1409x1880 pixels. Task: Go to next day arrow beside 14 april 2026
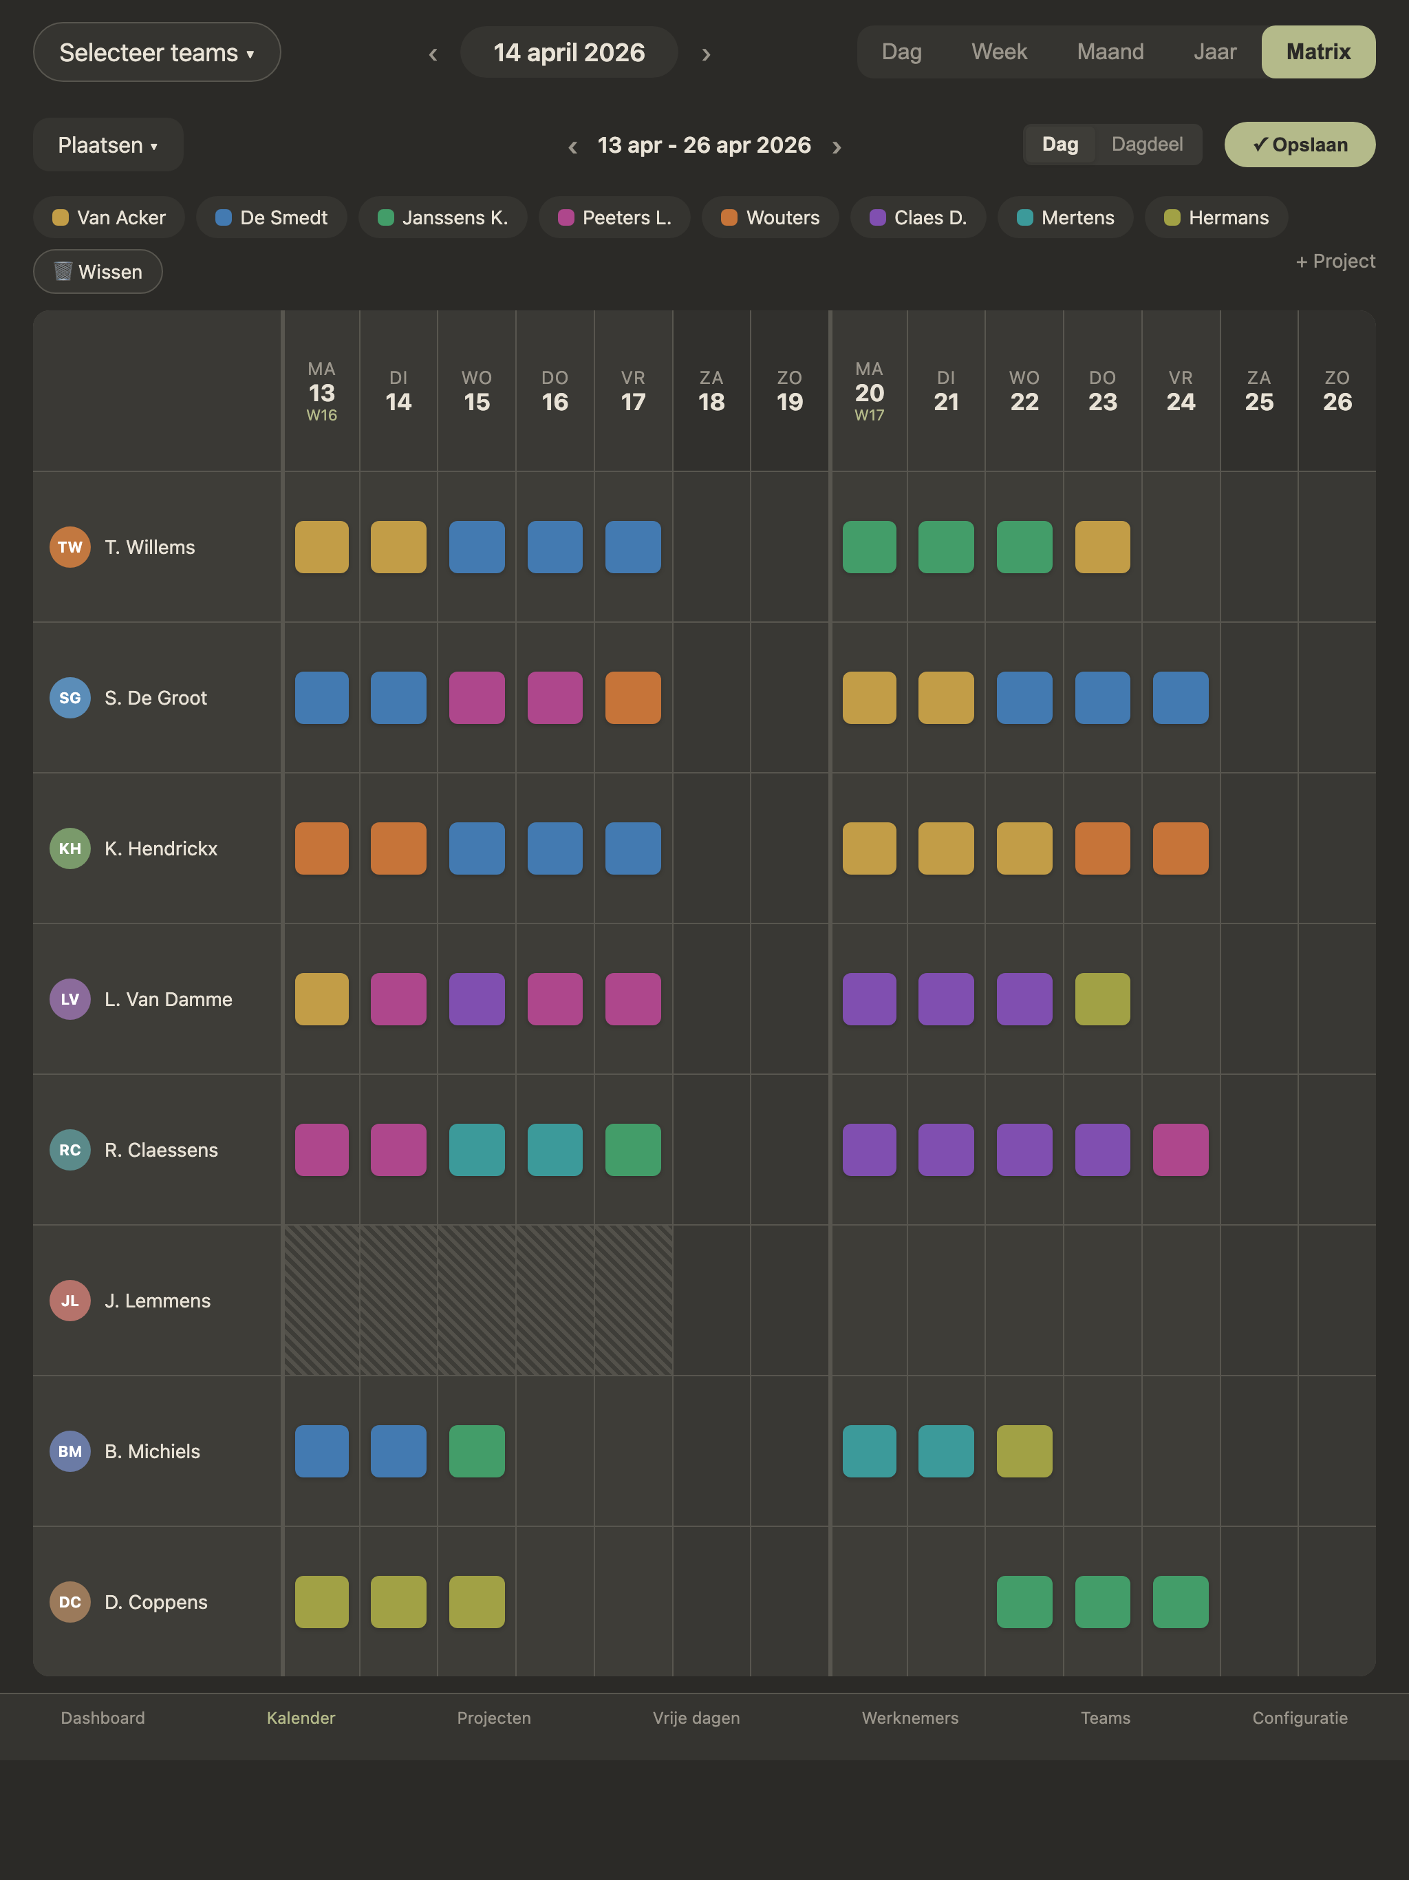tap(705, 54)
